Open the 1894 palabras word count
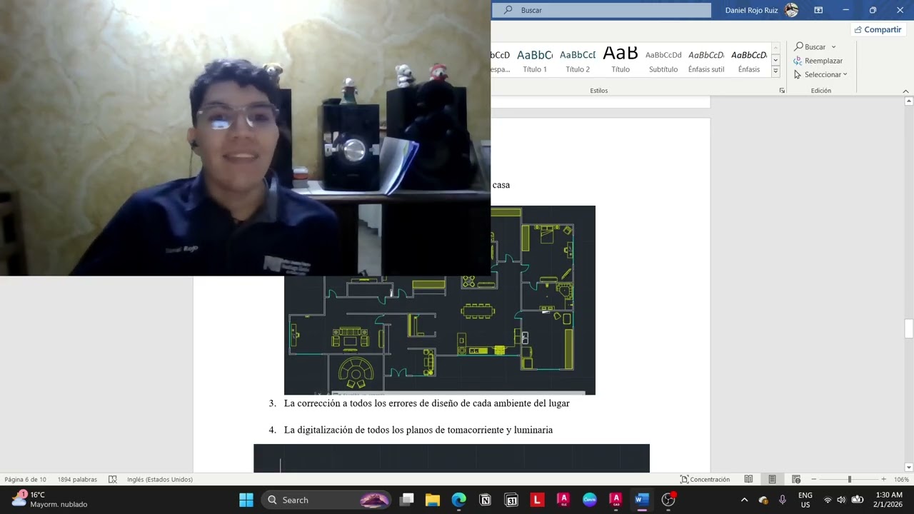914x514 pixels. coord(77,479)
